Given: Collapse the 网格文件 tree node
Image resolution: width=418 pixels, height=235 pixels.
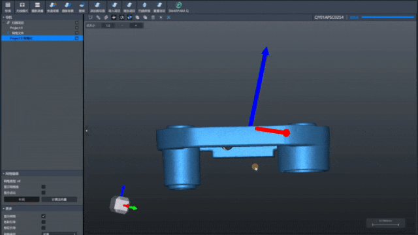Looking at the screenshot, I should (4, 33).
